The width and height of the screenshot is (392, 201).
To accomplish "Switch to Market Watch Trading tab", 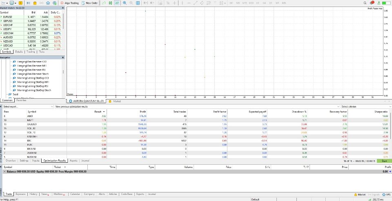I will (x=31, y=52).
